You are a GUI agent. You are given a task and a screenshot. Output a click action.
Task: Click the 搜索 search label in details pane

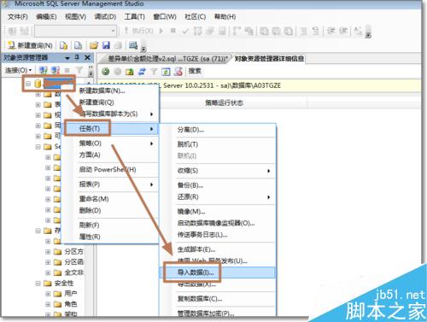coord(195,71)
